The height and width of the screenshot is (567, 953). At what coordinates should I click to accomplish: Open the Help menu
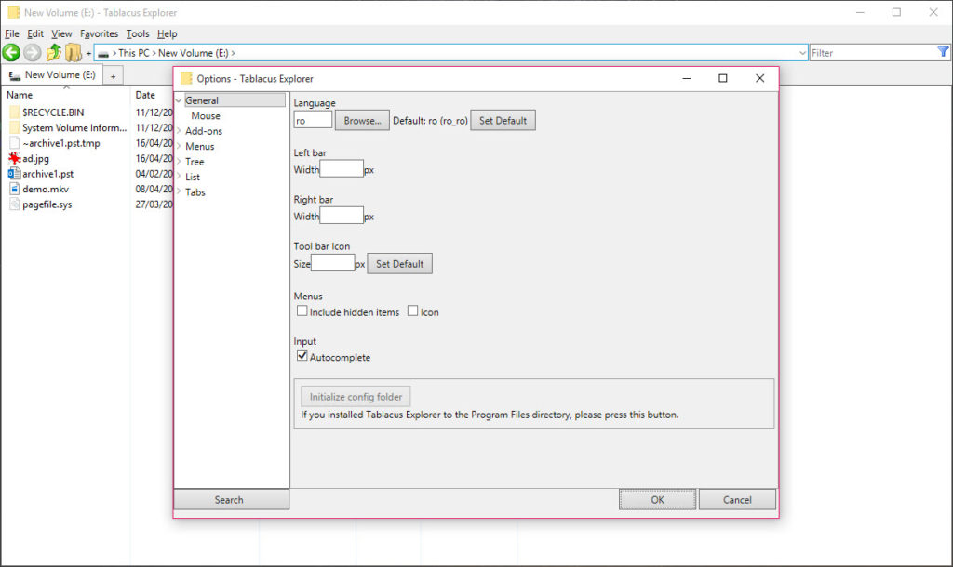tap(168, 34)
